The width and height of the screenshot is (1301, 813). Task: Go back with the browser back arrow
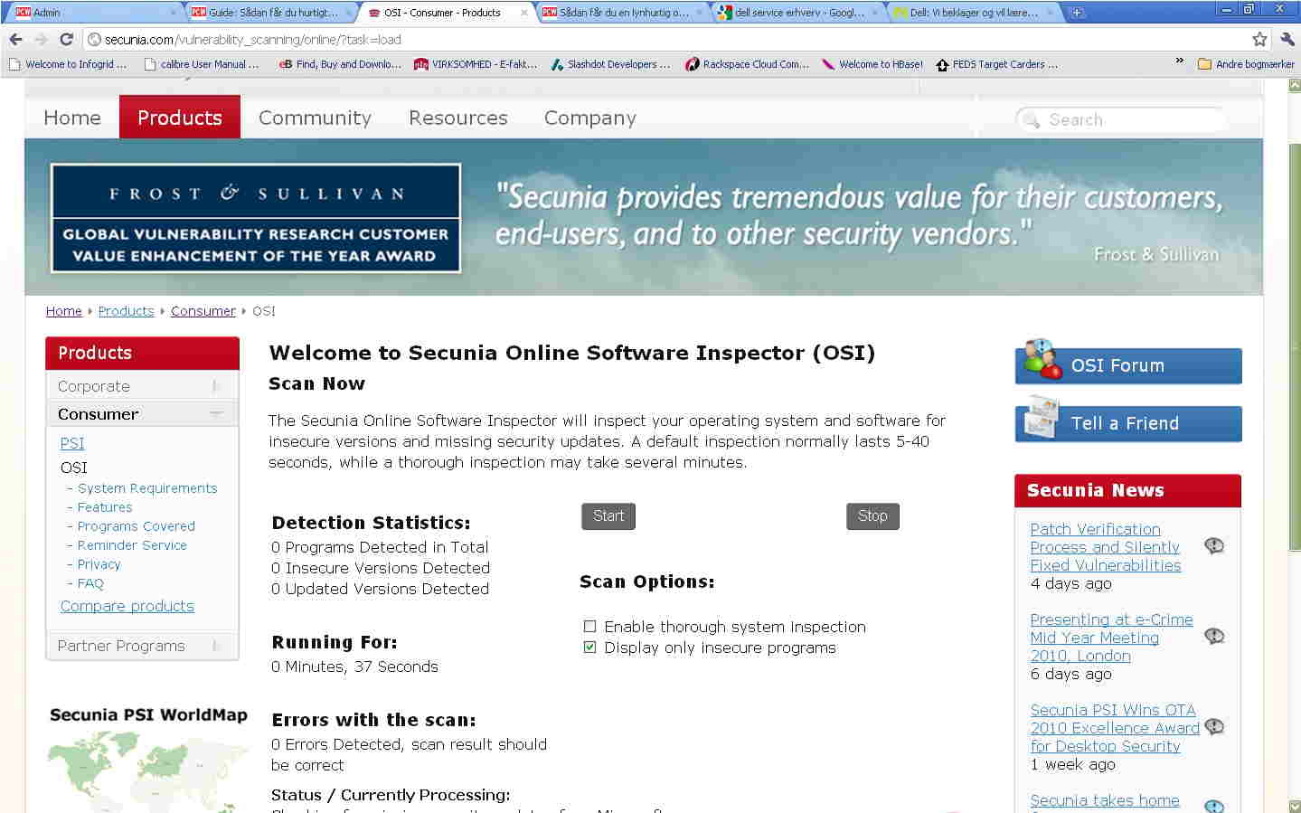[15, 39]
